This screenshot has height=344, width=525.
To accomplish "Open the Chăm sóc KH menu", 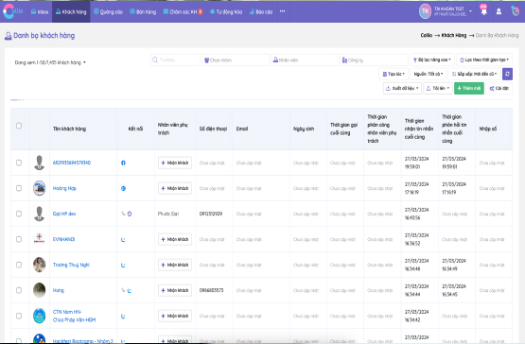I will point(183,11).
